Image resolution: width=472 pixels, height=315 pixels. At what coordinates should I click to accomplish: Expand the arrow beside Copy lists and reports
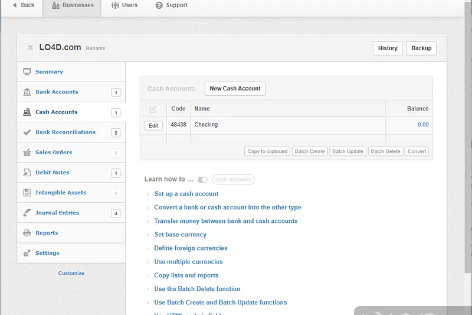click(x=148, y=275)
